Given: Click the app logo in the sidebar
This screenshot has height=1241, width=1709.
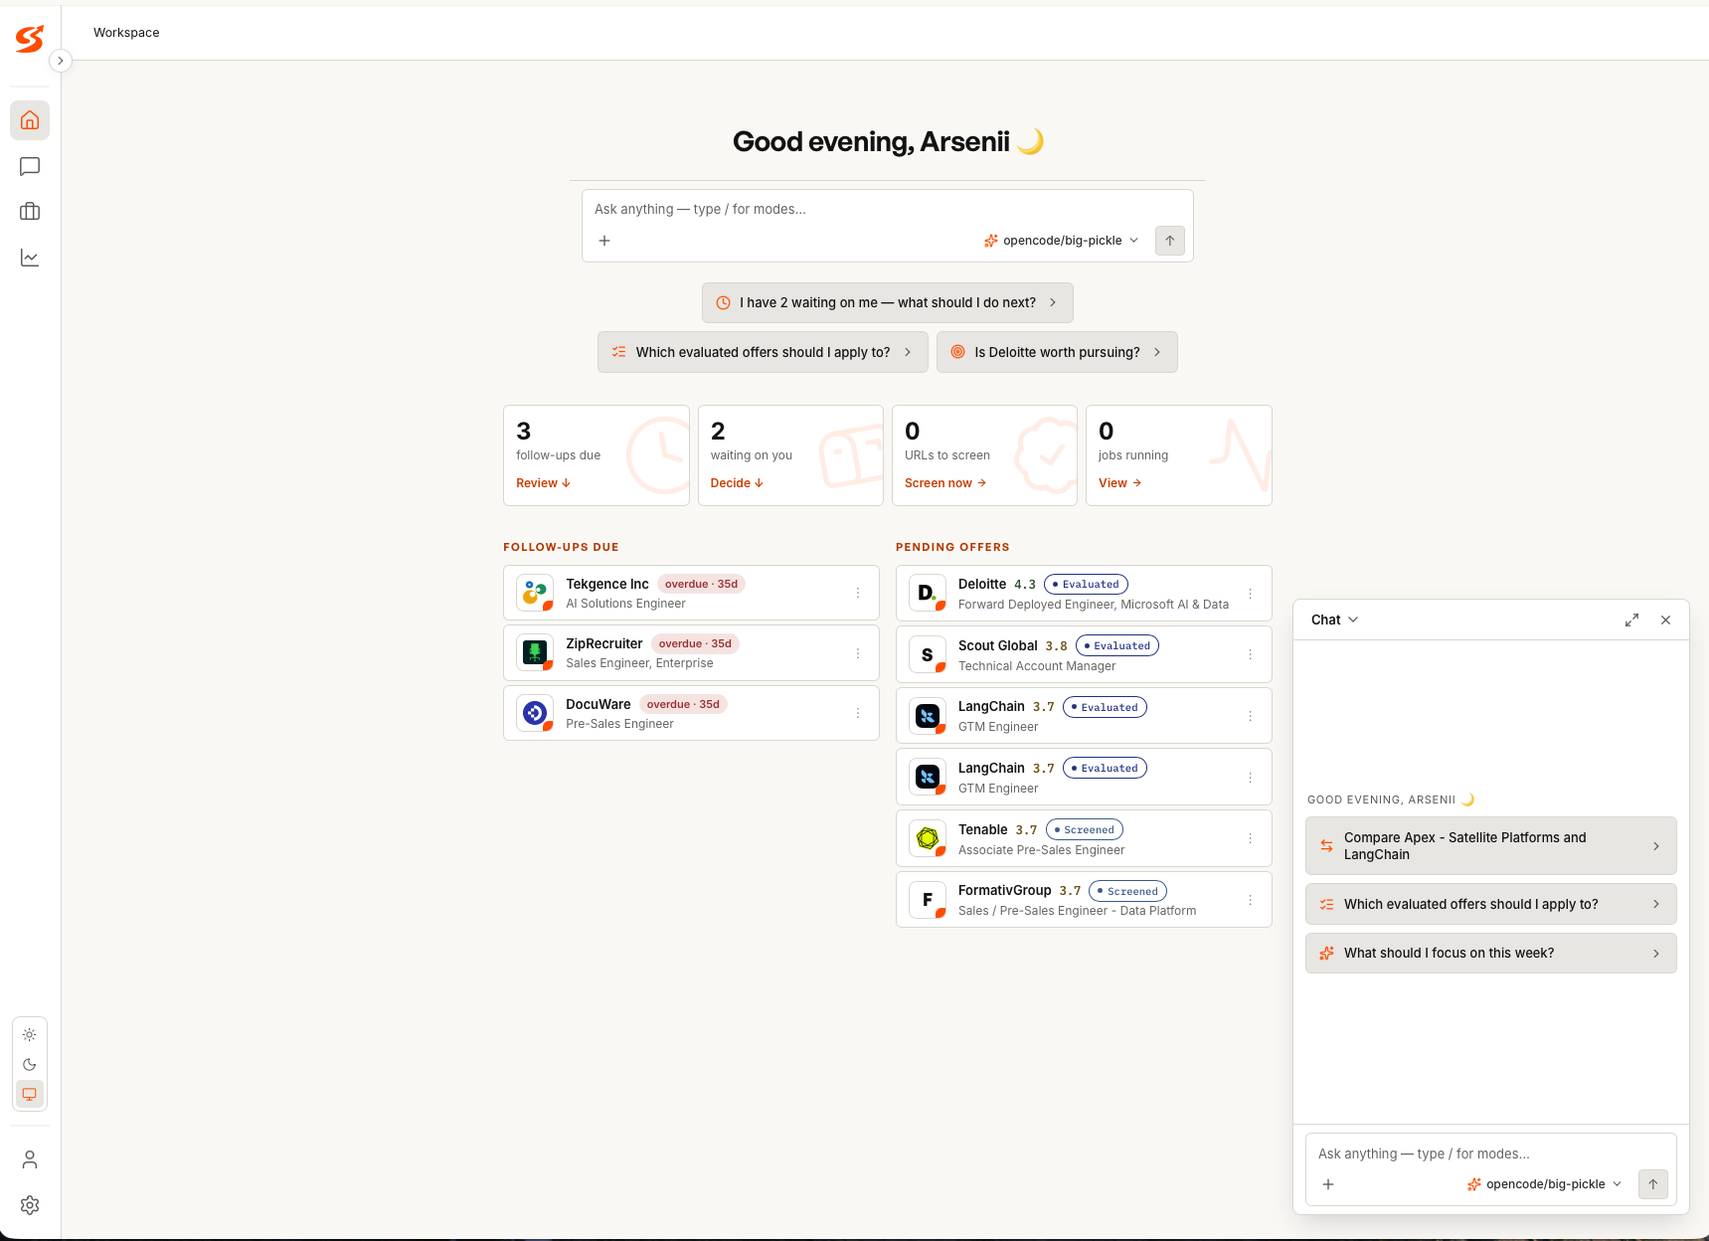Looking at the screenshot, I should (30, 39).
